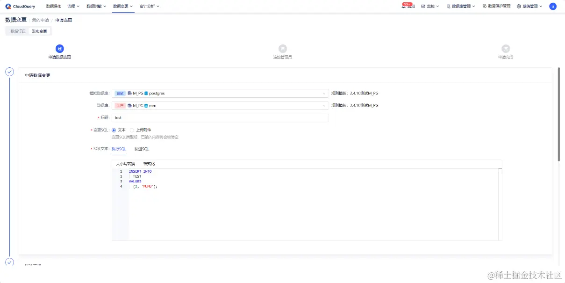This screenshot has width=565, height=283.
Task: Click the 申请完成 step circle icon
Action: (x=506, y=49)
